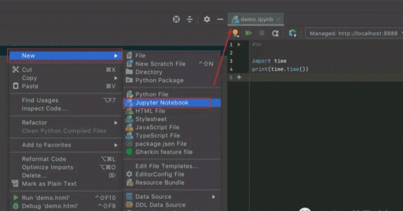
Task: Run all cells with double-arrow icon
Action: point(248,33)
